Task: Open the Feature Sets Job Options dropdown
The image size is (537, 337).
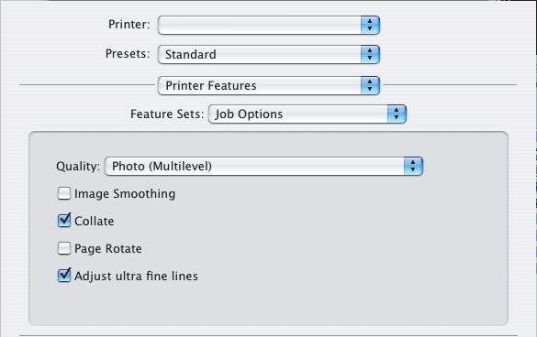Action: pyautogui.click(x=308, y=114)
